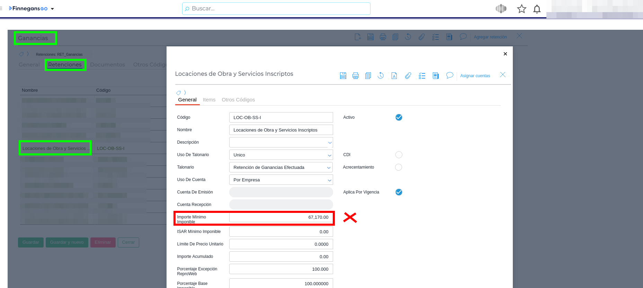
Task: Click the save icon in modal toolbar
Action: point(343,75)
